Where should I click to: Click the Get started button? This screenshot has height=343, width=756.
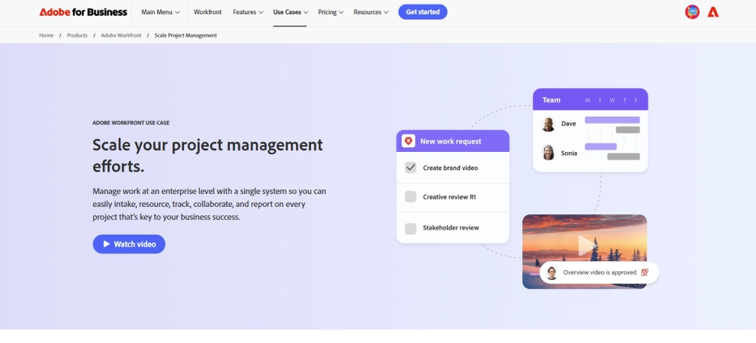(423, 12)
